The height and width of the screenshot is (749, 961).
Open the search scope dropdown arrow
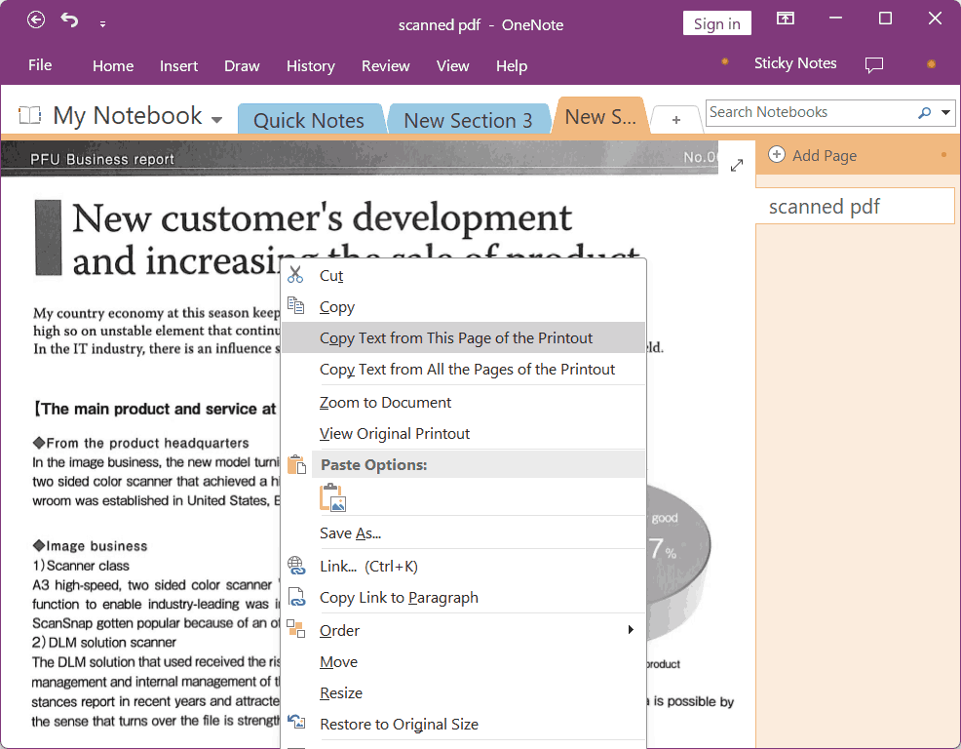point(947,113)
